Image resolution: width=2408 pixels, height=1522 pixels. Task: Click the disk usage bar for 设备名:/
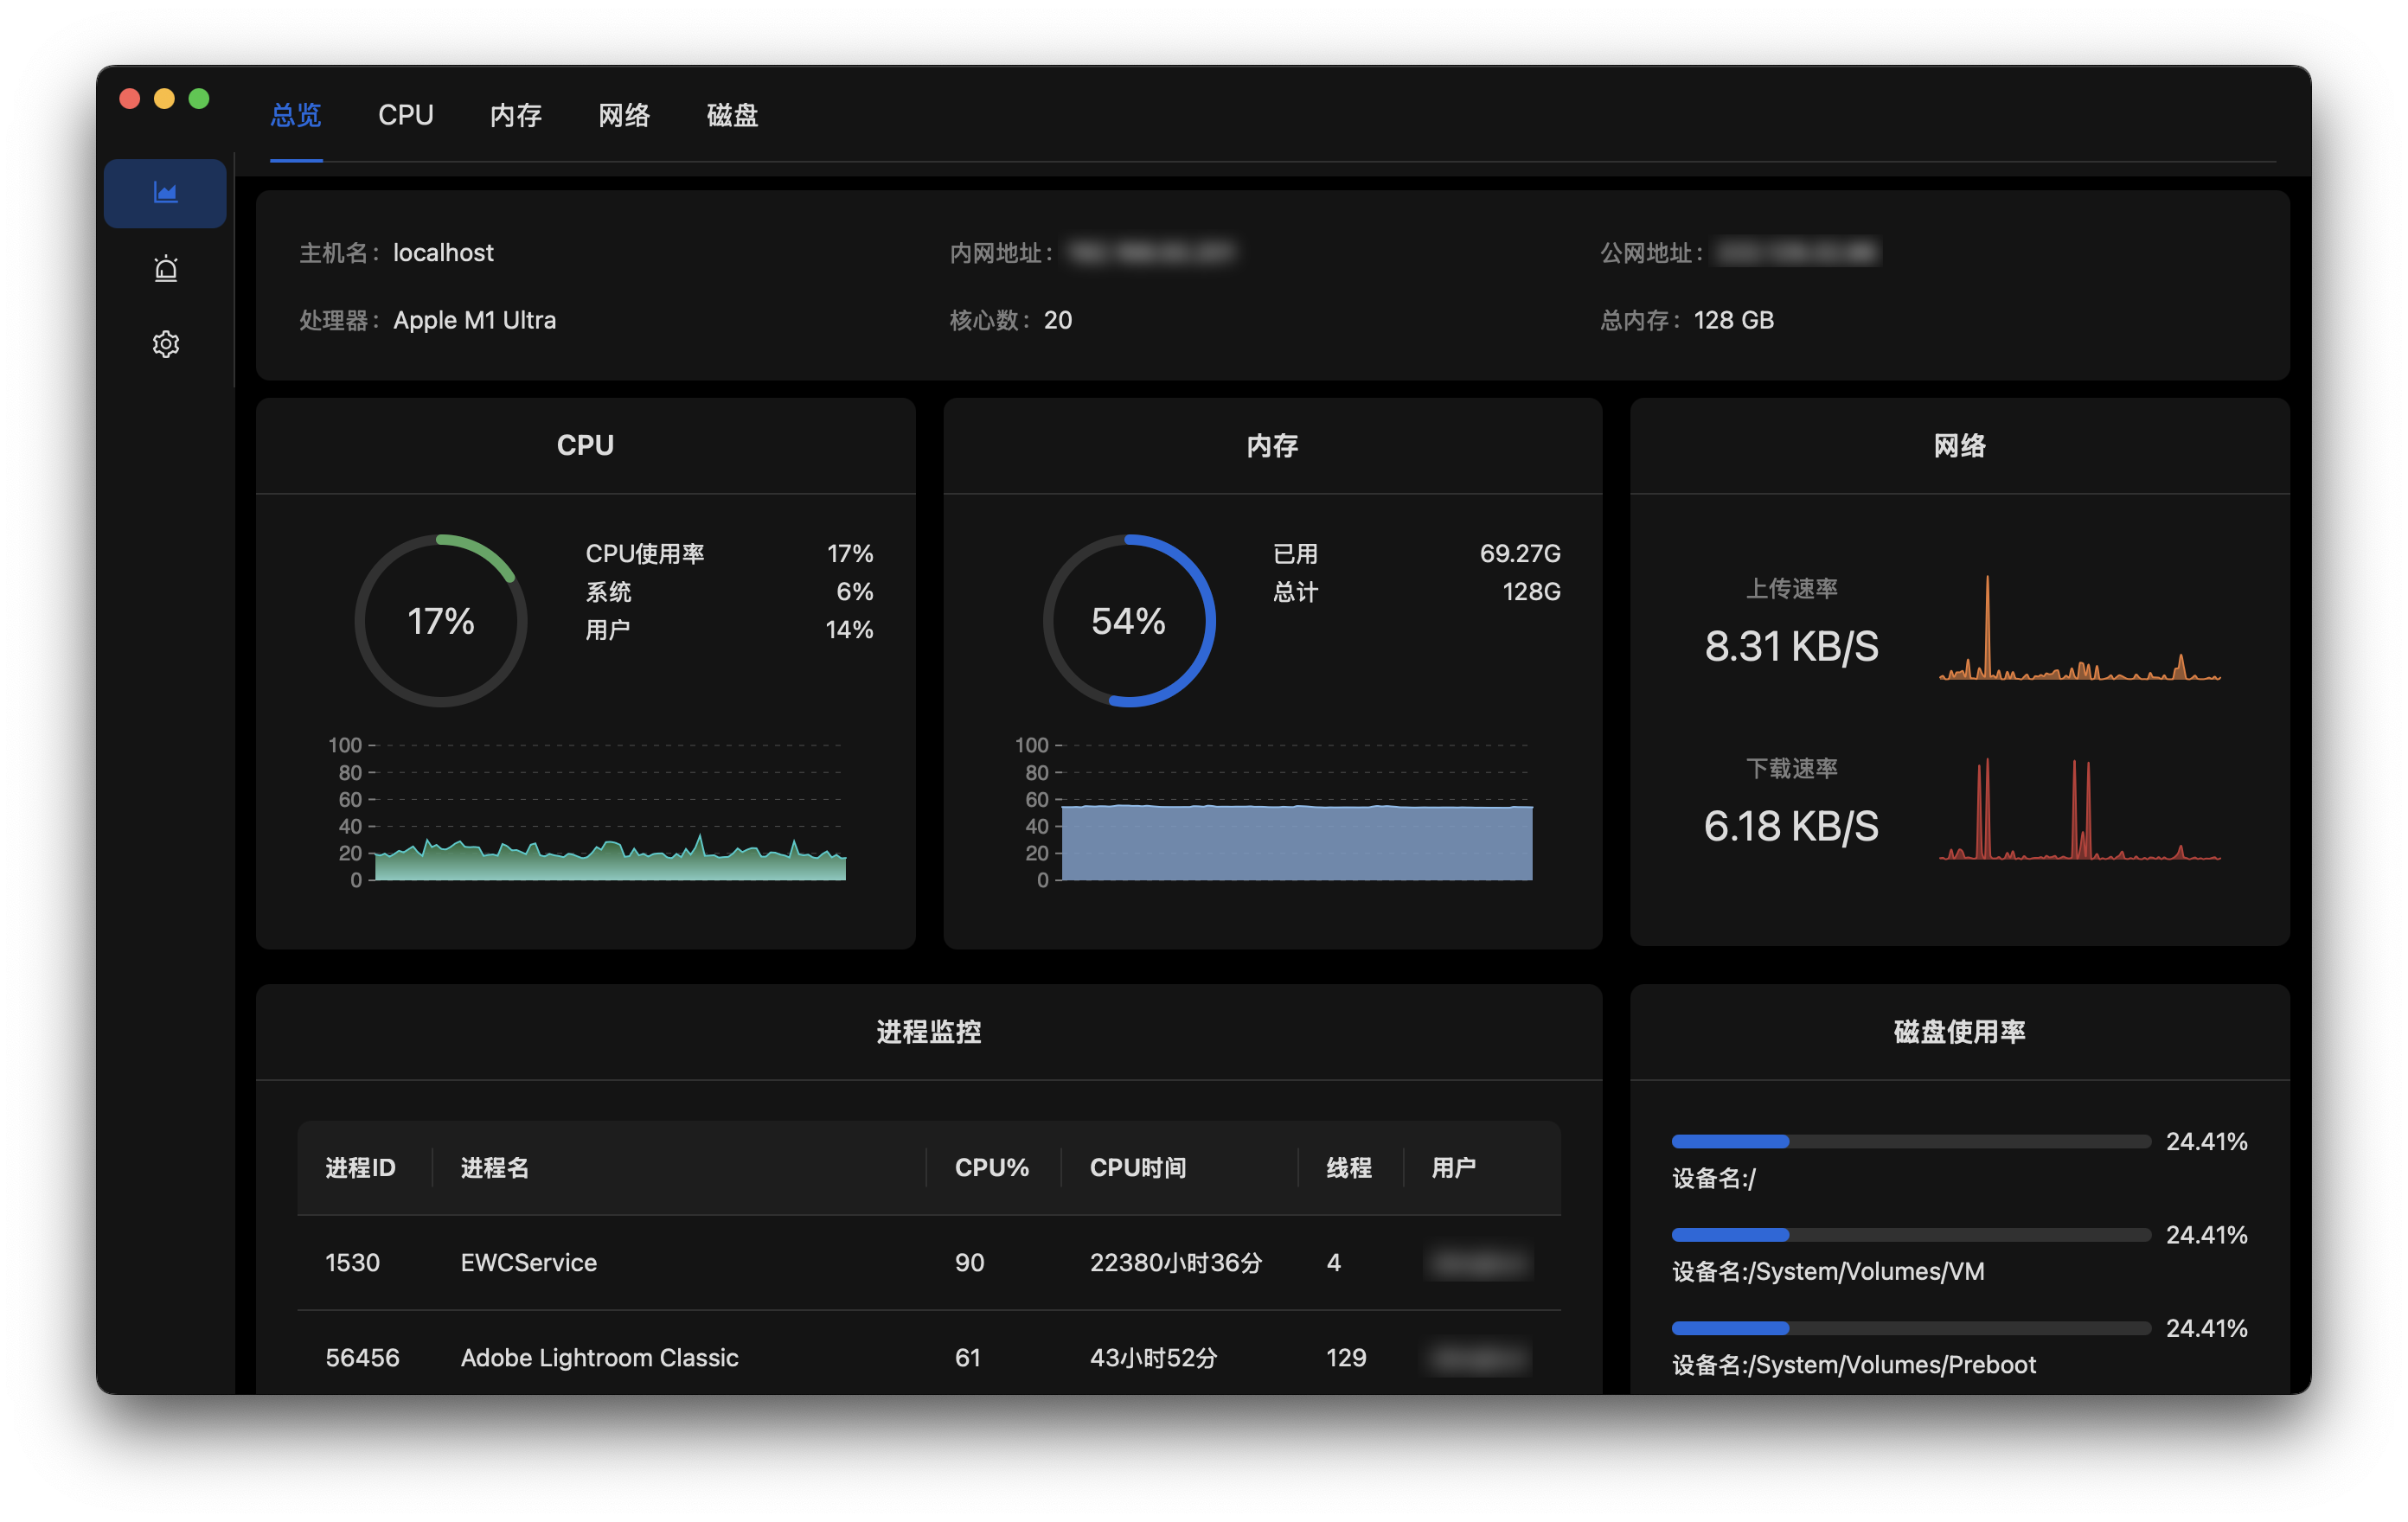pyautogui.click(x=1909, y=1141)
